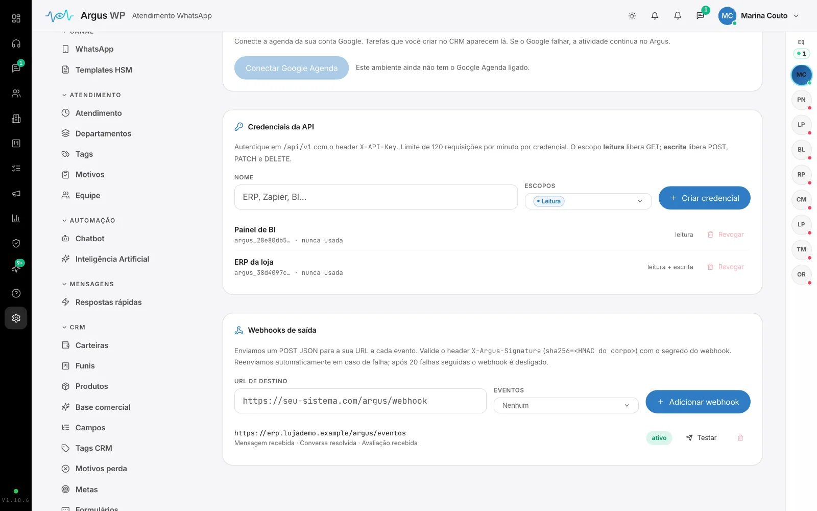Viewport: 817px width, 511px height.
Task: Click the Argus WP waveform logo
Action: (59, 16)
